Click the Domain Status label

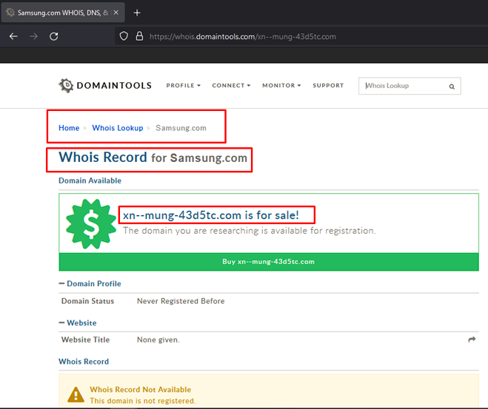tap(88, 301)
